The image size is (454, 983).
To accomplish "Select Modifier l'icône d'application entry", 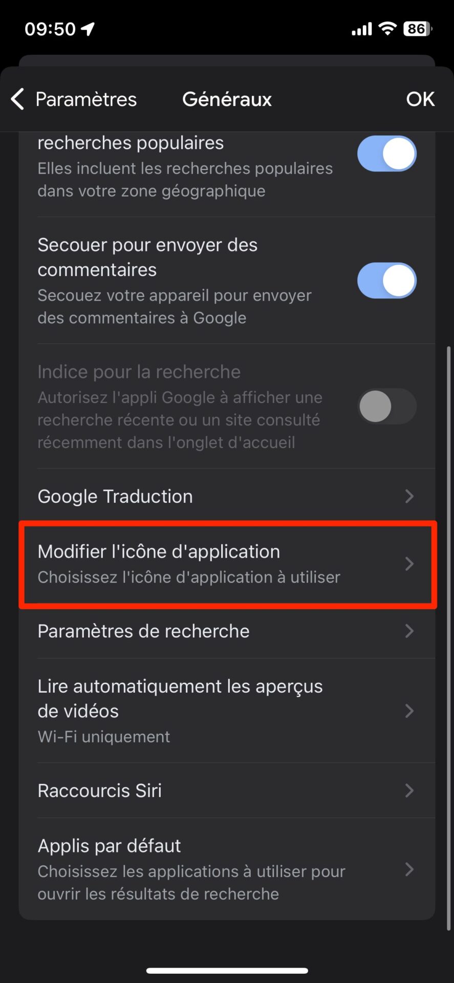I will pos(227,564).
